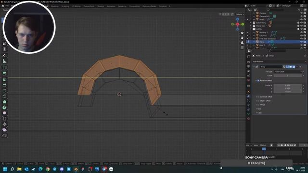Select the Measure tool in the left toolbar
This screenshot has height=173, width=308.
[4, 62]
